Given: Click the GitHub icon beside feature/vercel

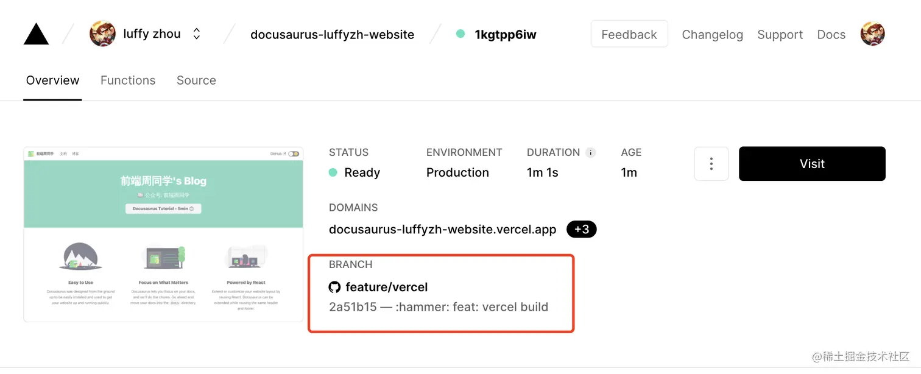Looking at the screenshot, I should click(x=334, y=287).
